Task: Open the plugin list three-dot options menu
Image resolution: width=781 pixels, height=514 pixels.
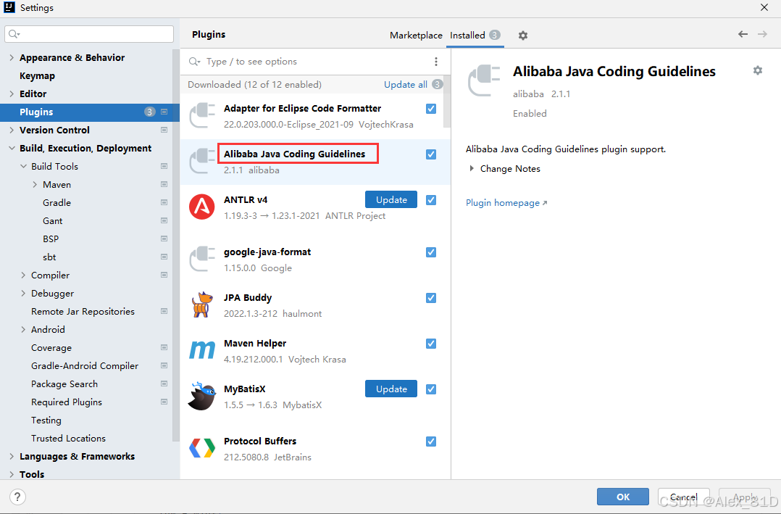Action: click(436, 62)
